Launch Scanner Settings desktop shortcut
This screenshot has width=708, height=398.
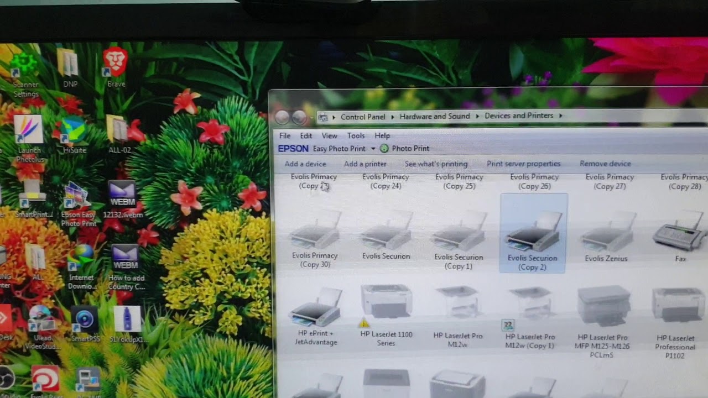[25, 74]
